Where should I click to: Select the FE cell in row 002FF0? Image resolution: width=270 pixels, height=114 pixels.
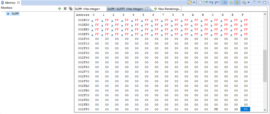point(216,109)
